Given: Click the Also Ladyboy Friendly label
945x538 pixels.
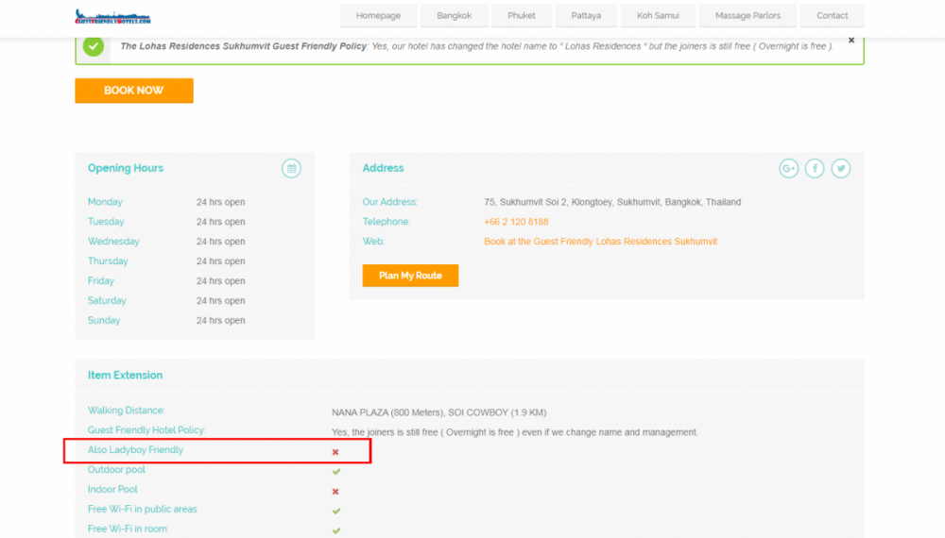Looking at the screenshot, I should pos(135,450).
